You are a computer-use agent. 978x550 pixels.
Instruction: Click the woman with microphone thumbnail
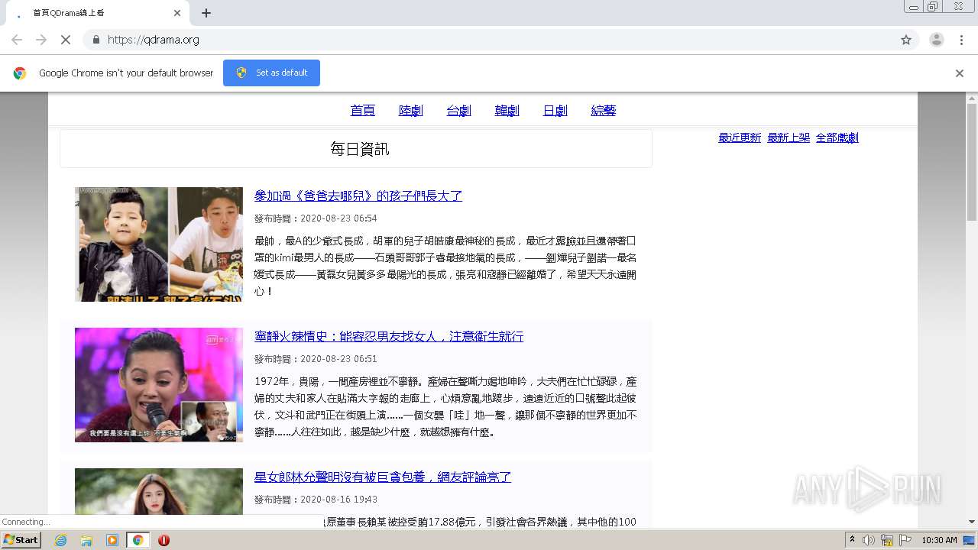tap(159, 385)
